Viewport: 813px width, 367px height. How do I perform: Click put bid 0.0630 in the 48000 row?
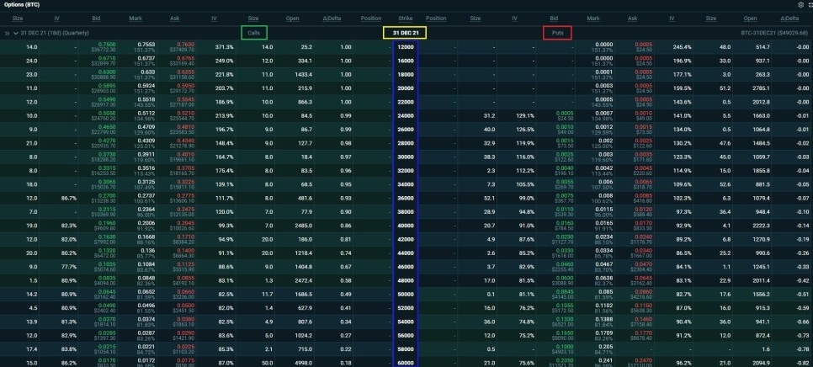pyautogui.click(x=565, y=279)
